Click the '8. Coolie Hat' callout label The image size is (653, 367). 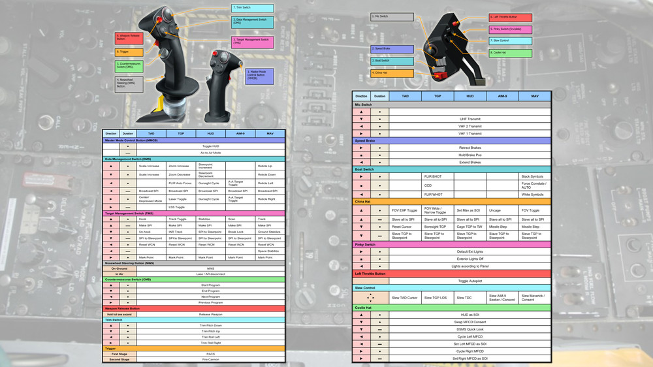click(510, 53)
